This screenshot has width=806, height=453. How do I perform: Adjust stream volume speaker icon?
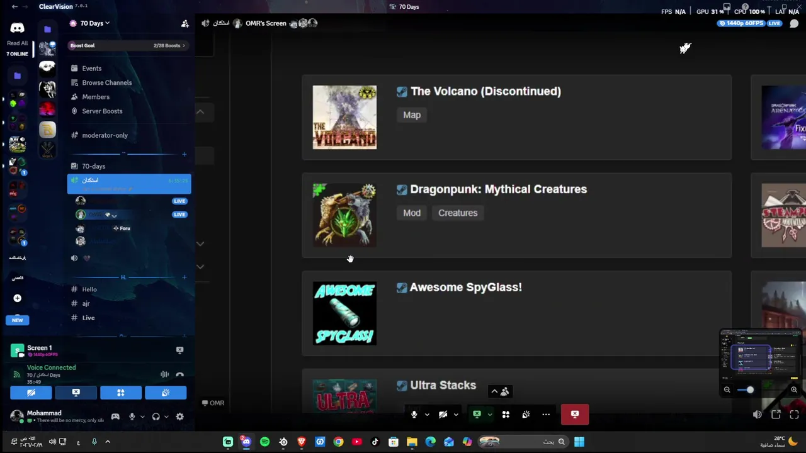757,415
